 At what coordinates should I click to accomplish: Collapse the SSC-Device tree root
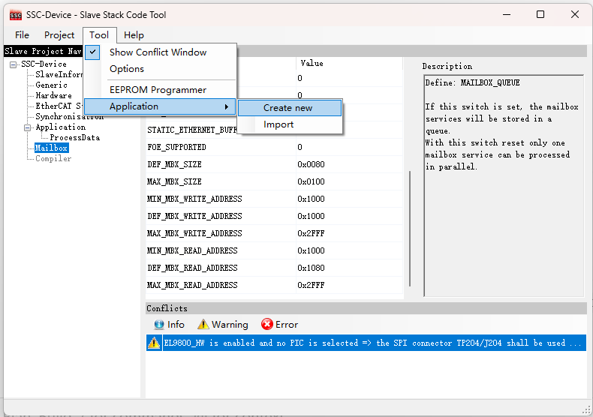(13, 64)
